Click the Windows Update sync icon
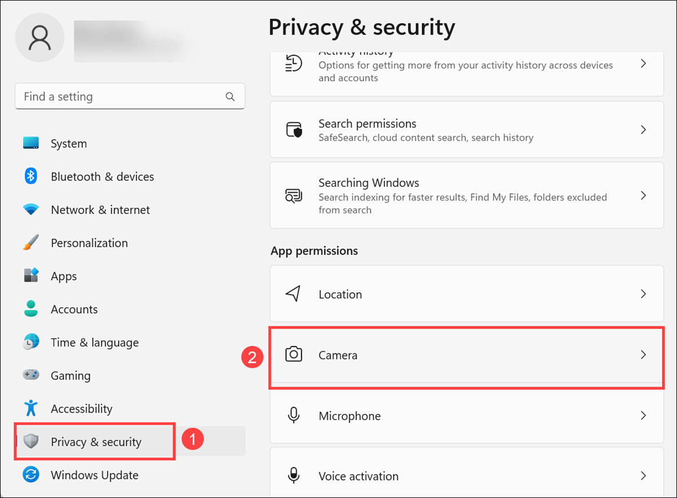Viewport: 677px width, 498px height. click(30, 475)
